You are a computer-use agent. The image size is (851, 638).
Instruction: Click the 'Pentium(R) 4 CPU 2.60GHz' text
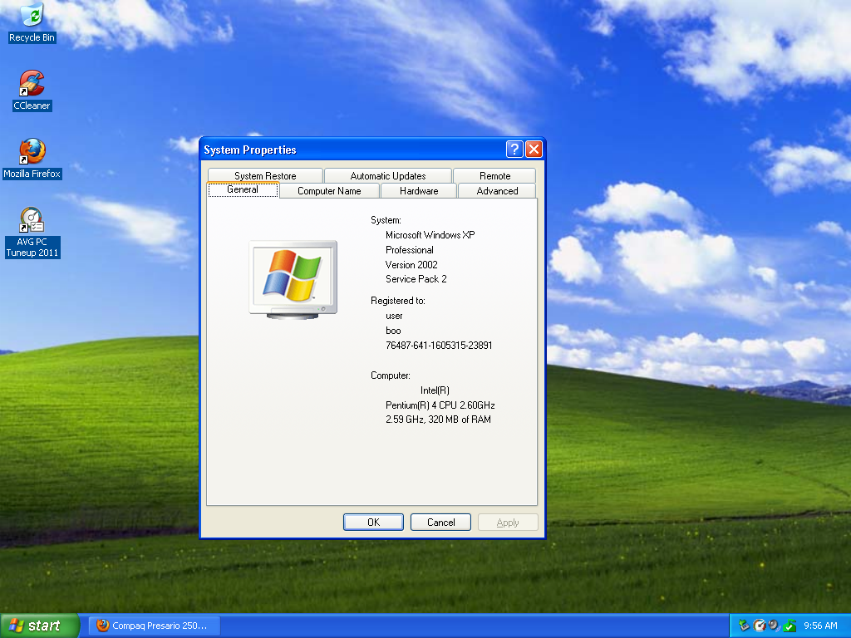(x=440, y=405)
